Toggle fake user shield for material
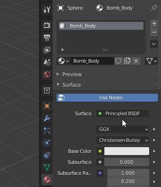Viewport: 161px width, 187px height. (x=118, y=61)
